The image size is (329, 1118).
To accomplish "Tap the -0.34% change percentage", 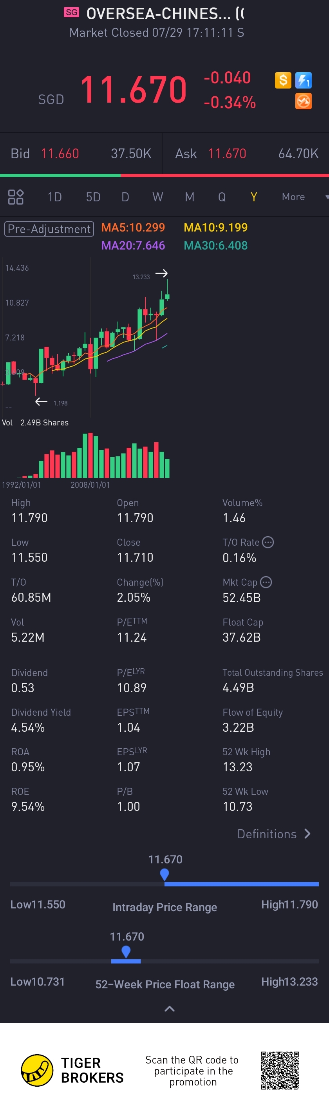I will 230,102.
